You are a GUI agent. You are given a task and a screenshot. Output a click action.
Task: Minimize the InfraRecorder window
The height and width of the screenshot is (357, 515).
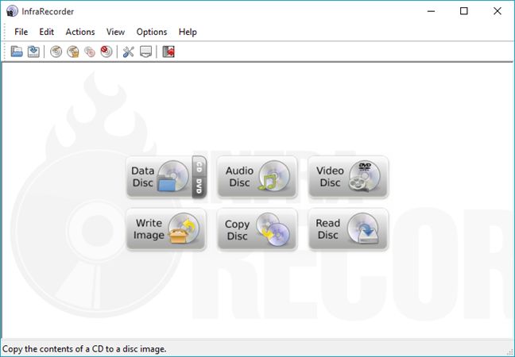point(432,11)
